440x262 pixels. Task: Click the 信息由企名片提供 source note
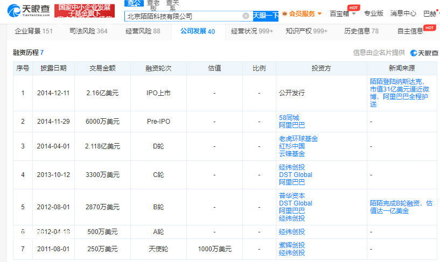pos(379,52)
